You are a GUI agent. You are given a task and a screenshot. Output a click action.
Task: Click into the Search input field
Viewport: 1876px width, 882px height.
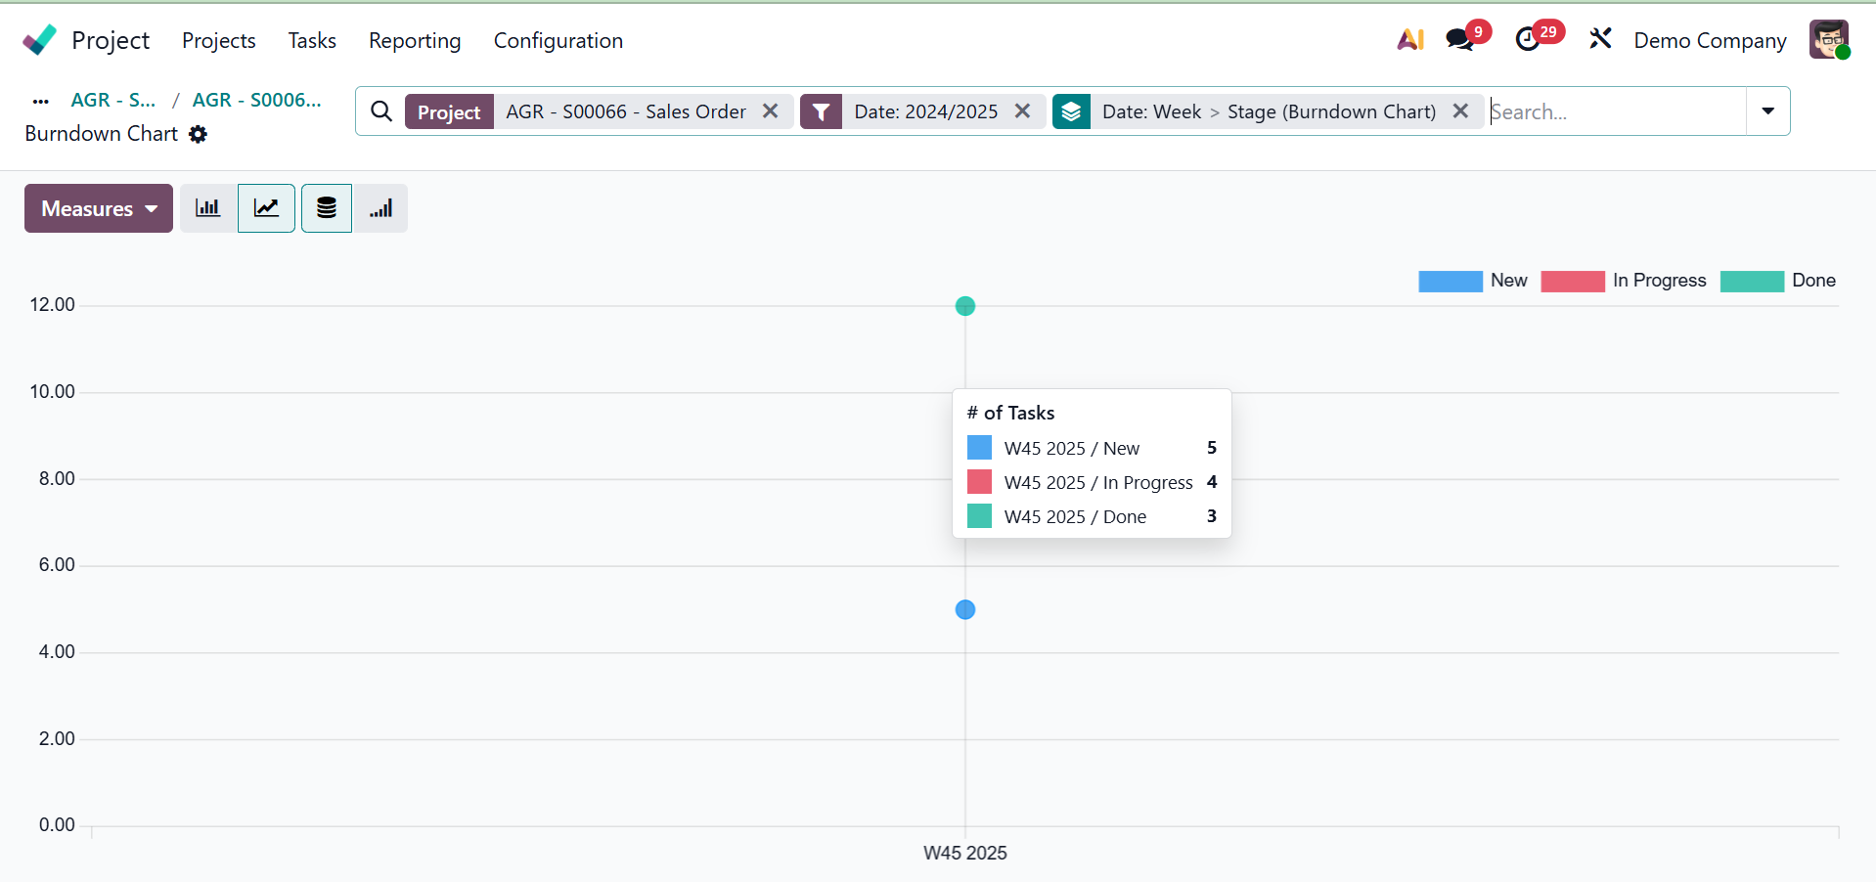(x=1614, y=111)
